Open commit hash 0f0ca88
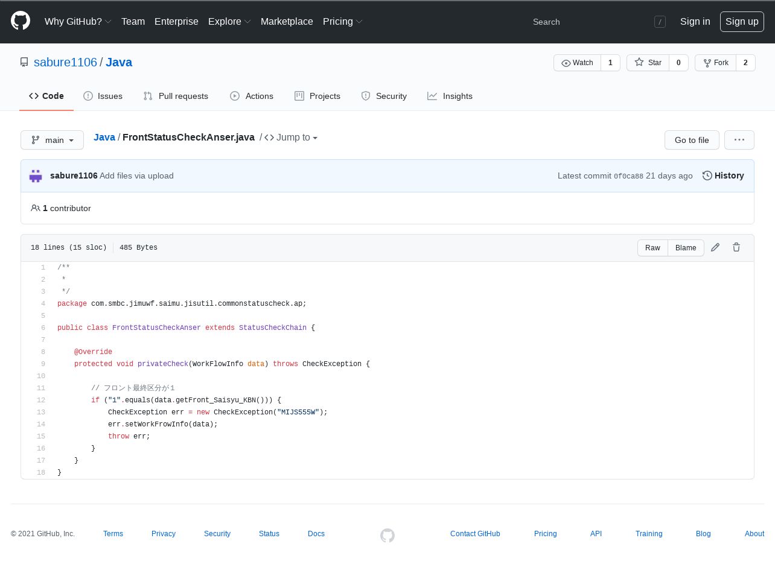 pyautogui.click(x=628, y=176)
